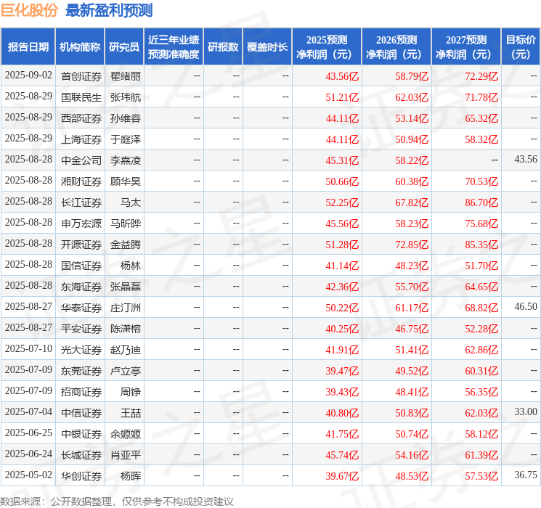The height and width of the screenshot is (508, 541).
Task: Click the 巨化股份 stock name title
Action: tap(30, 10)
